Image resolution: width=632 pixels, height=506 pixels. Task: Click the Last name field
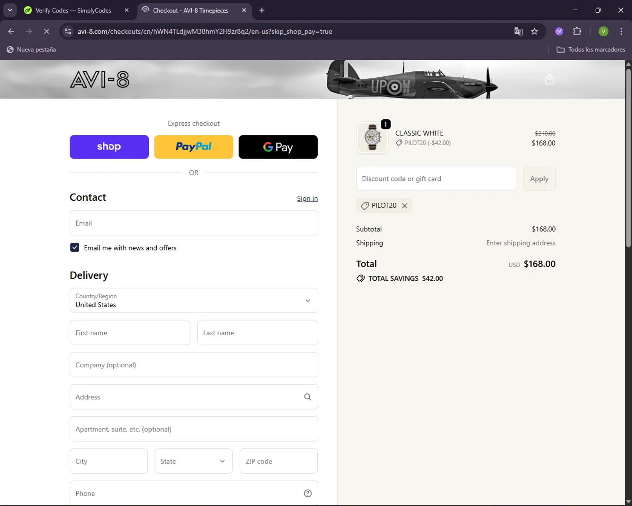[257, 332]
